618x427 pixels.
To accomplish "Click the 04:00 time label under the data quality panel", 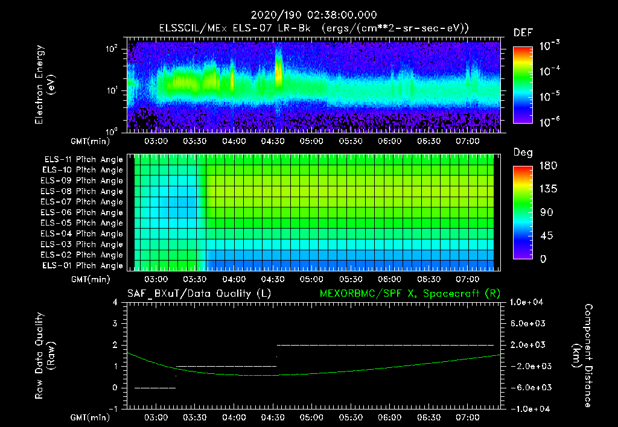I will [x=234, y=417].
